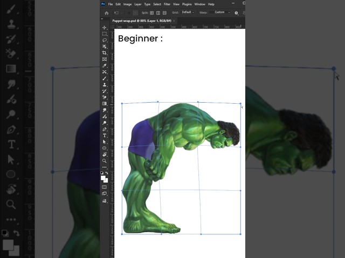345x258 pixels.
Task: Select the Rotate View hand tool
Action: pyautogui.click(x=104, y=154)
